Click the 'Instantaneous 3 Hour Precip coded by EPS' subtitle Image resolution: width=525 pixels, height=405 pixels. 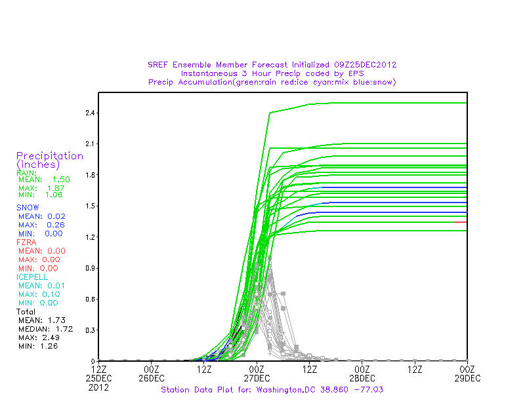[x=272, y=73]
